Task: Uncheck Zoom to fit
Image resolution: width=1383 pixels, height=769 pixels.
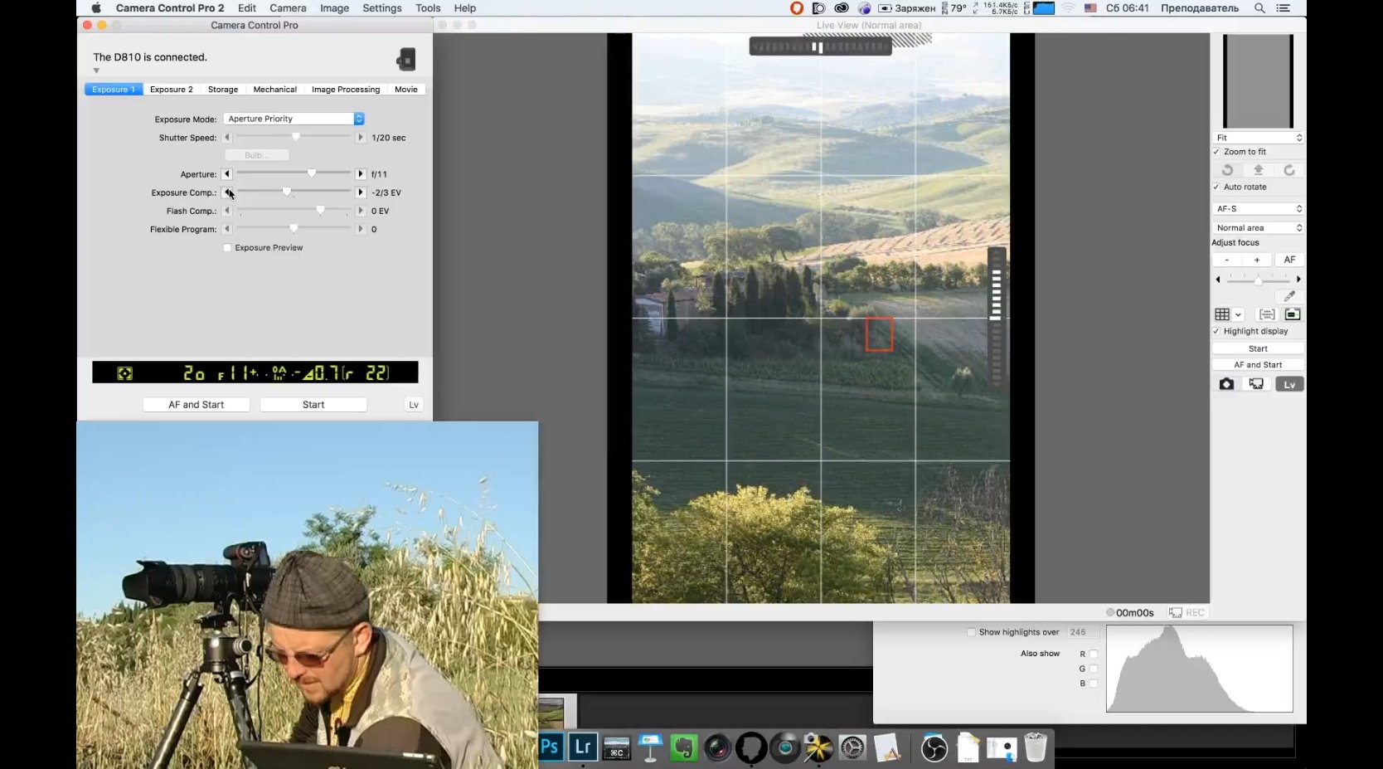Action: point(1216,152)
